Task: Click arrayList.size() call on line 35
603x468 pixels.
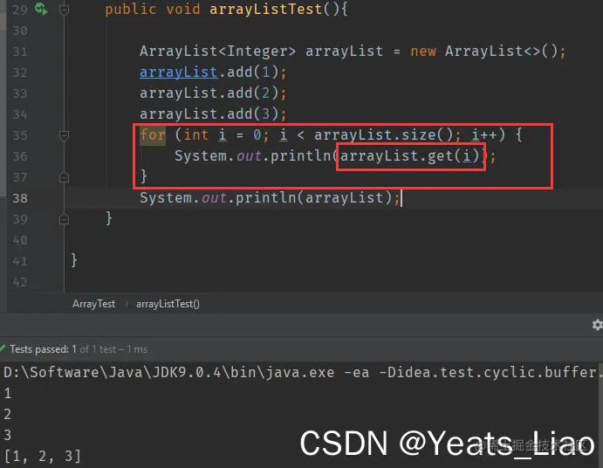Action: [383, 135]
